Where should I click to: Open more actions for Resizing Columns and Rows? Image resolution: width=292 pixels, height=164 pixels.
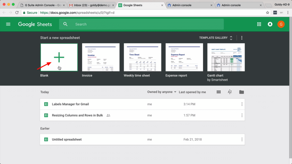coord(242,115)
